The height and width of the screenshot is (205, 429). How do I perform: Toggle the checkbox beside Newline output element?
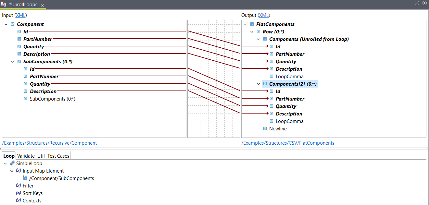pos(265,128)
